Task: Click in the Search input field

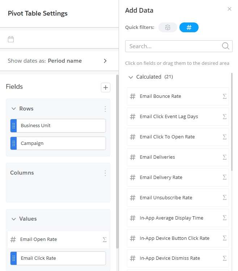Action: [x=174, y=46]
